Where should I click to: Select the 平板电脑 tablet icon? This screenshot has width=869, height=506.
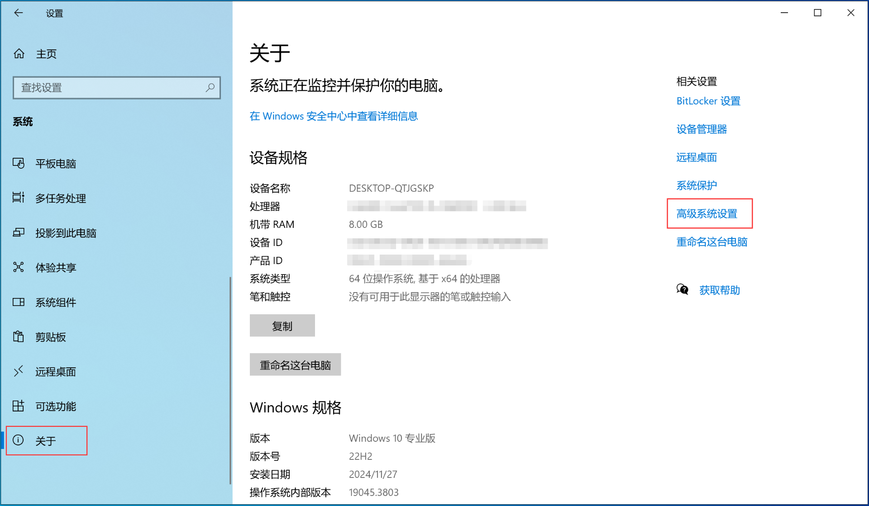[x=19, y=163]
